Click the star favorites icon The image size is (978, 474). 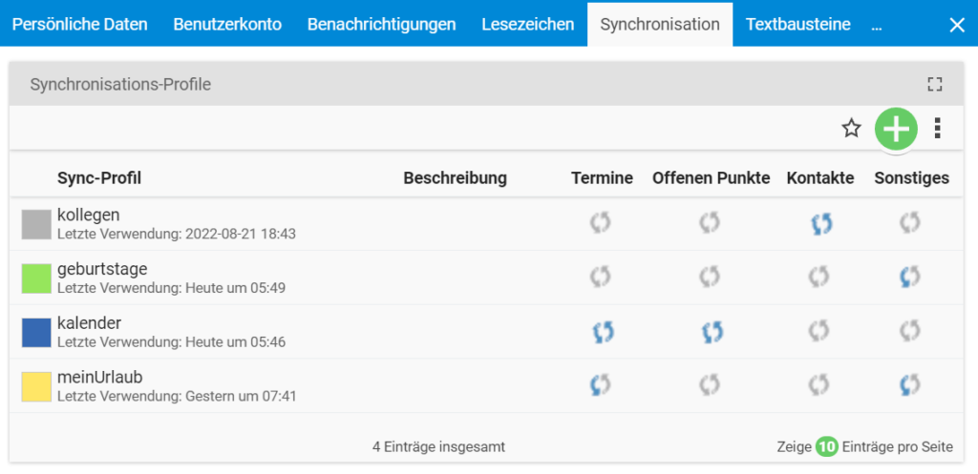851,129
